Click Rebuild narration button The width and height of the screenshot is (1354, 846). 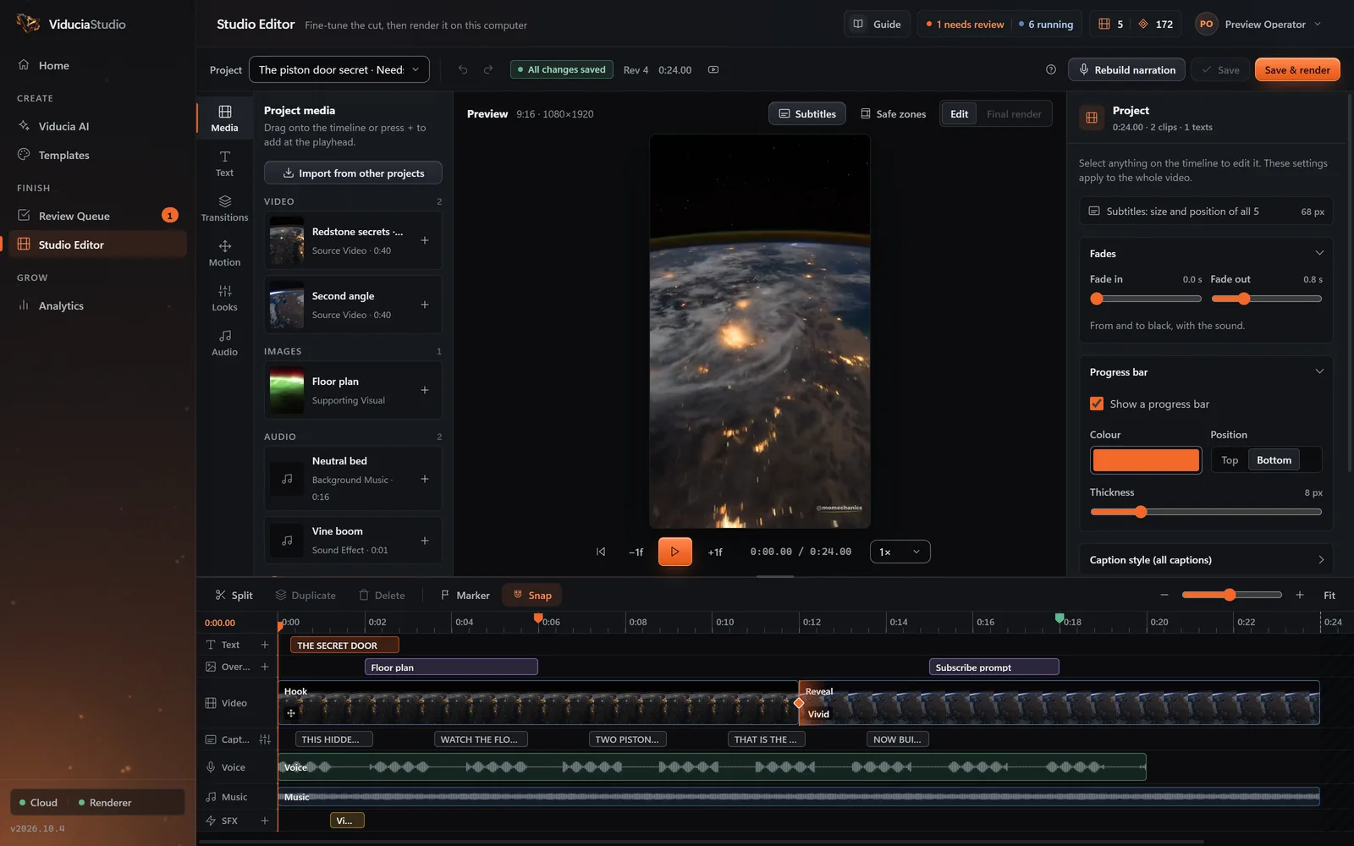pyautogui.click(x=1126, y=69)
